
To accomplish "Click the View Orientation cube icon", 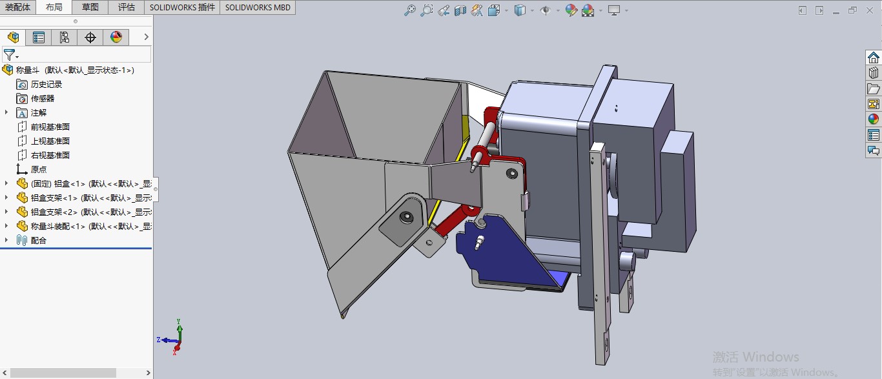I will pyautogui.click(x=494, y=10).
